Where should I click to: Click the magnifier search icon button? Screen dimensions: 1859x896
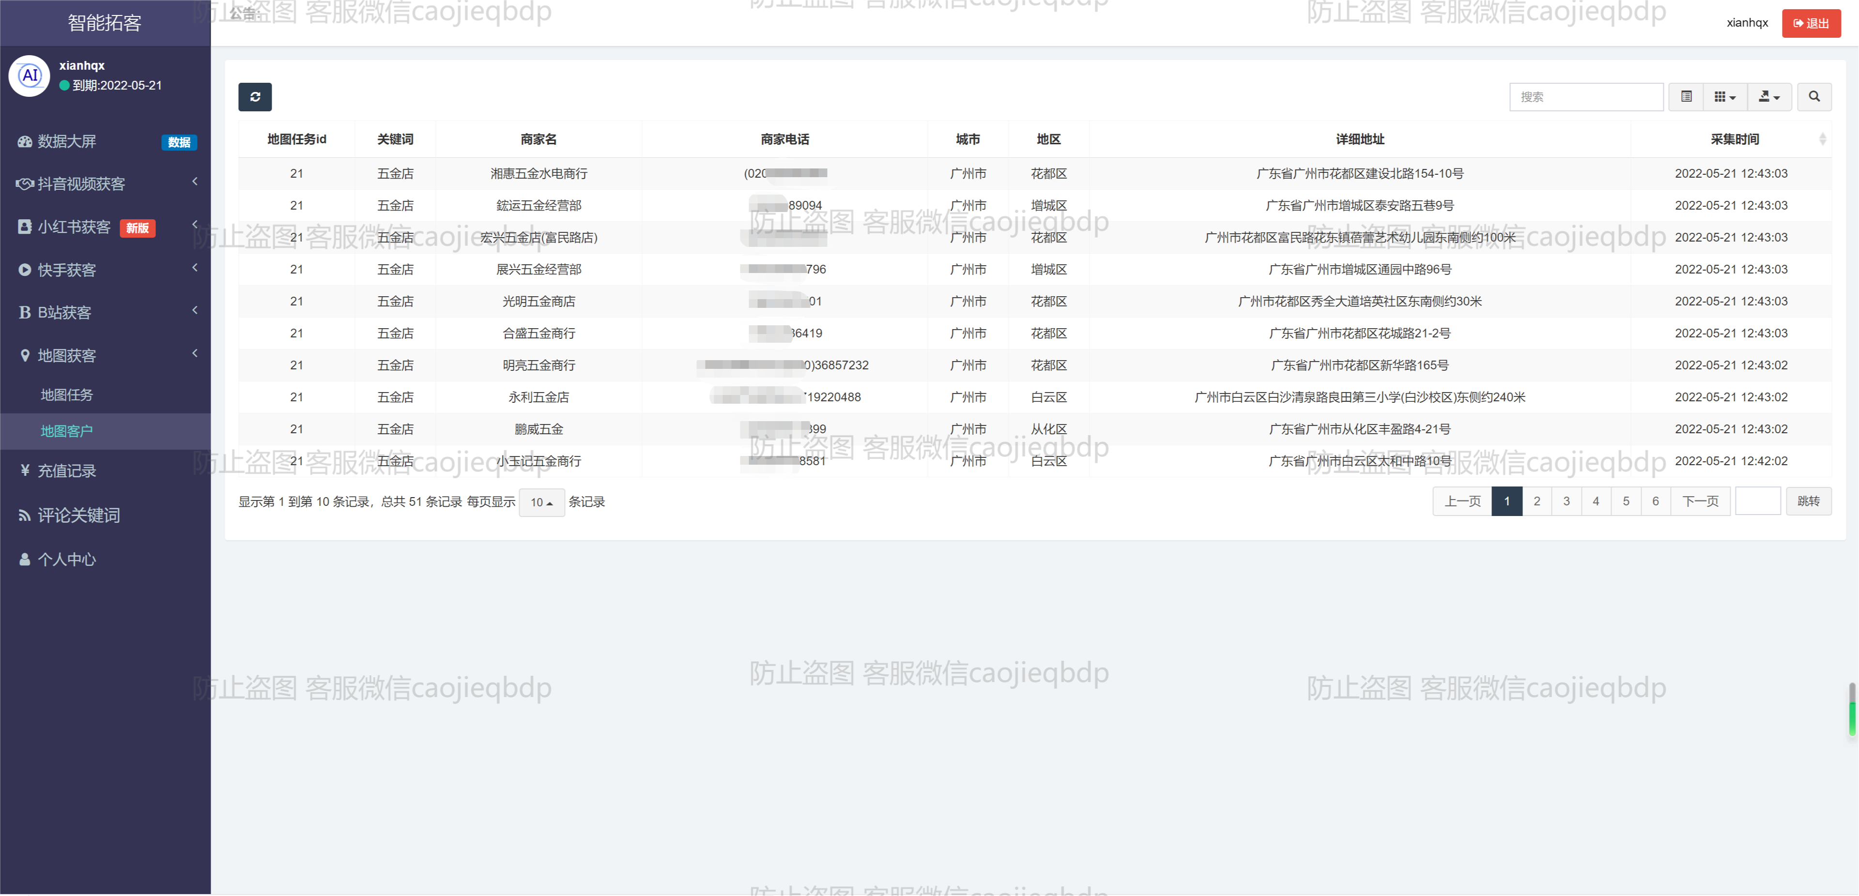click(1813, 97)
